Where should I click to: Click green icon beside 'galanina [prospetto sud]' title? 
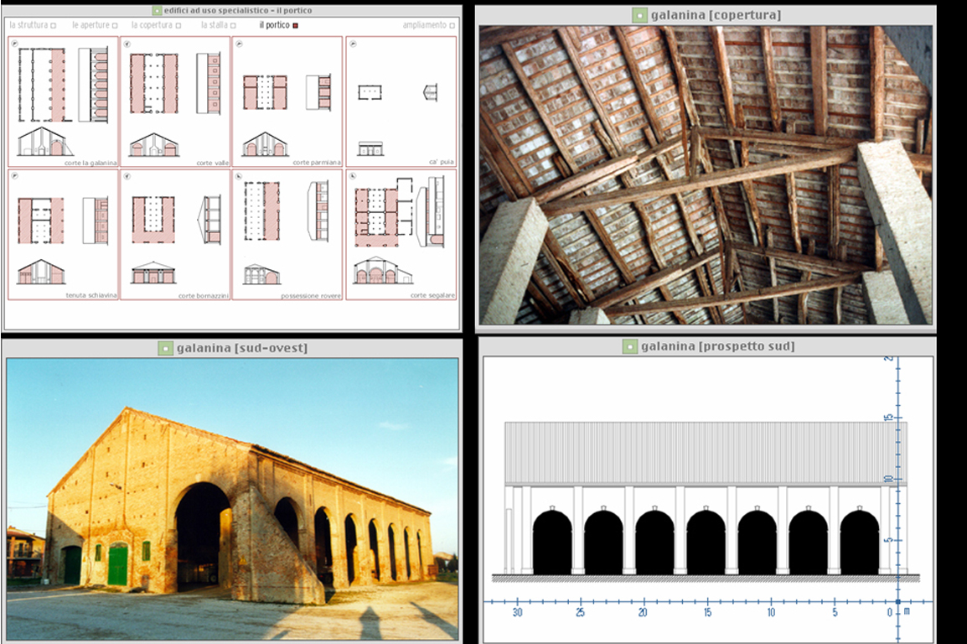point(631,346)
